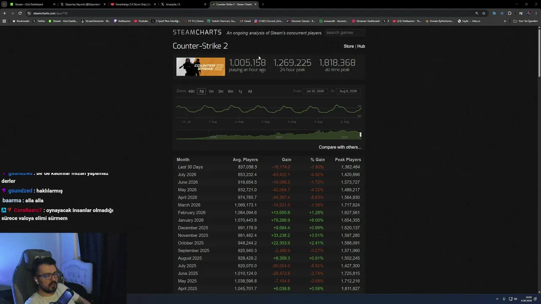Open the Streamer Dashboard bookmark
Viewport: 541px width, 304px height.
click(x=366, y=21)
